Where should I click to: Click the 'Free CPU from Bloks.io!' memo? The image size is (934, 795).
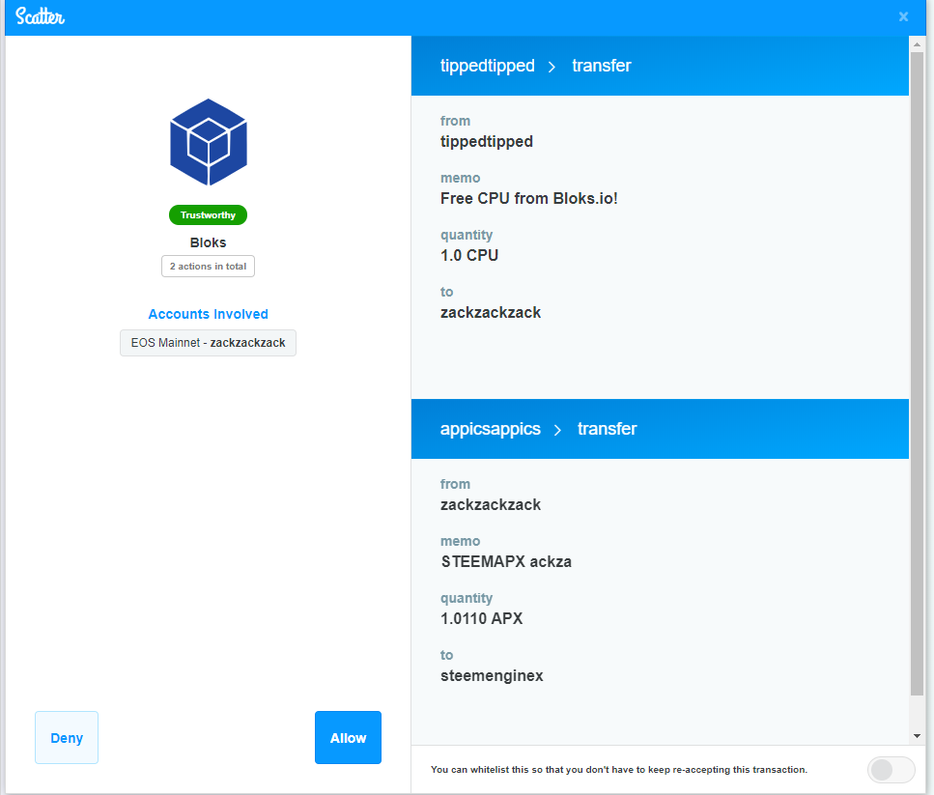point(529,198)
